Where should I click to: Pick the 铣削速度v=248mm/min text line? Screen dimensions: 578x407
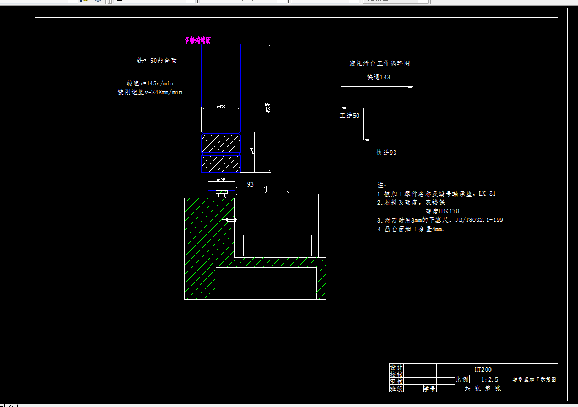pos(150,92)
